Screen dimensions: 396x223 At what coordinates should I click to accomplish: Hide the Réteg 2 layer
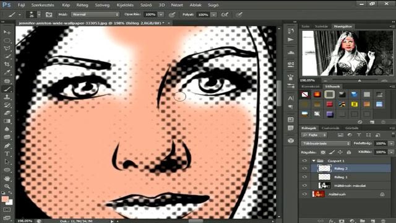(x=304, y=168)
